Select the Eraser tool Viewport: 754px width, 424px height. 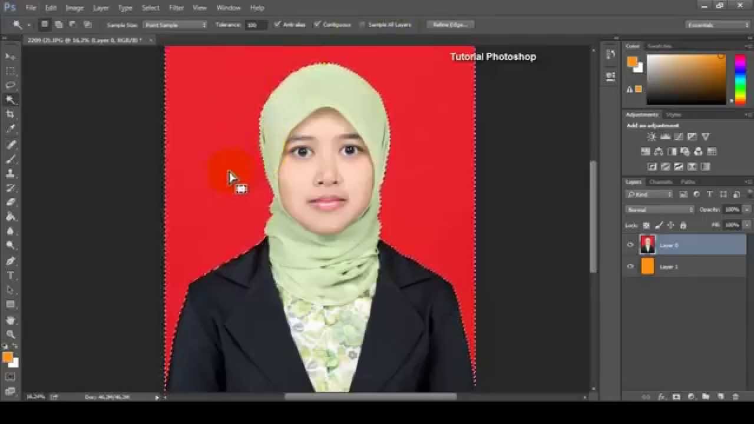coord(11,203)
